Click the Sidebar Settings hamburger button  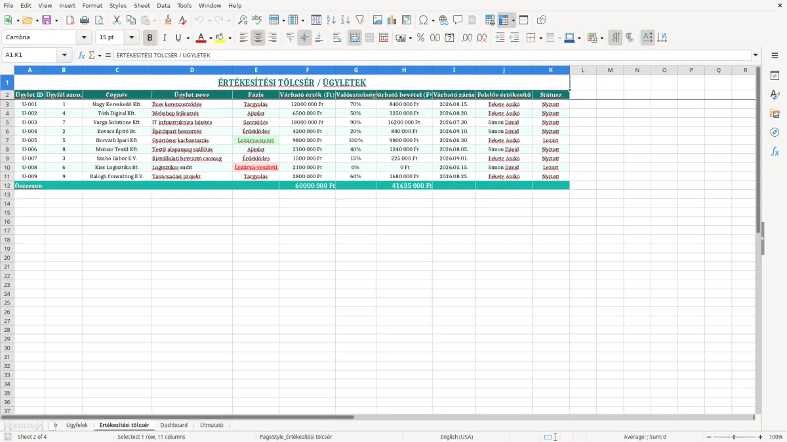tap(775, 55)
